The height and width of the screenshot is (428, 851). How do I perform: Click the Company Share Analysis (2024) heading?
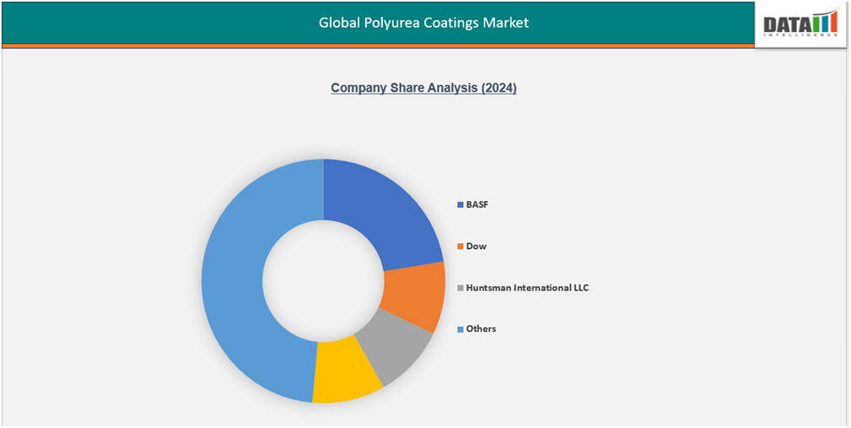pyautogui.click(x=424, y=88)
